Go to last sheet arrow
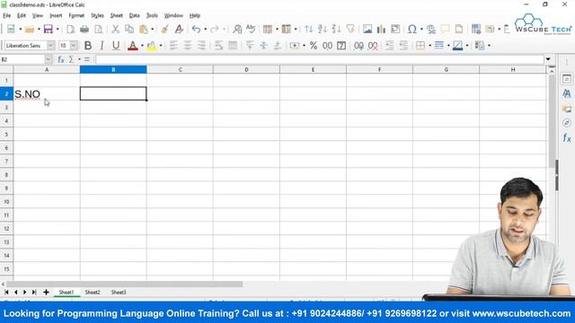The image size is (575, 323). 34,292
